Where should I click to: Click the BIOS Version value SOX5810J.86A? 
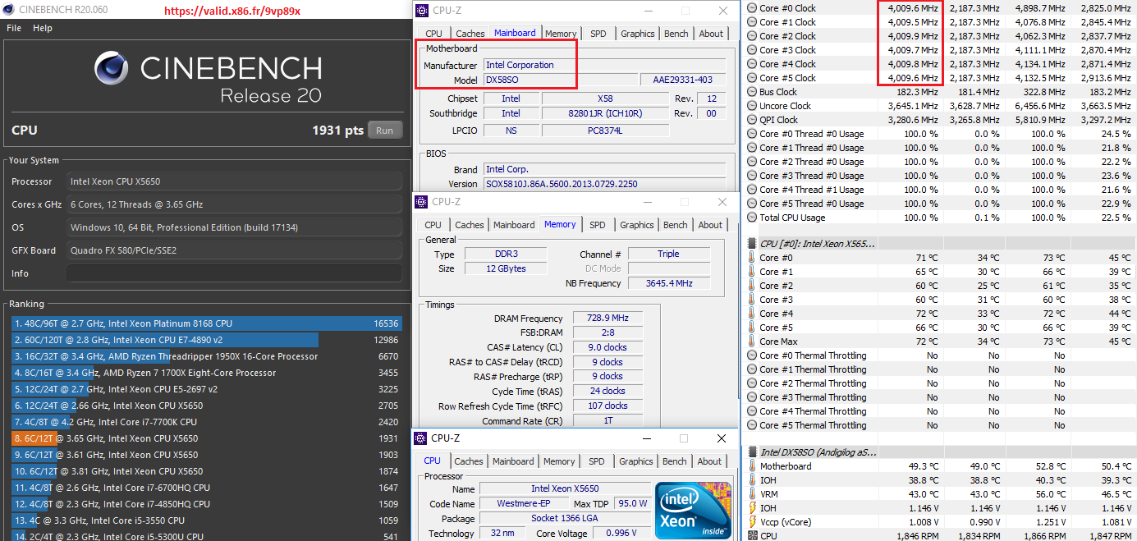pyautogui.click(x=604, y=184)
